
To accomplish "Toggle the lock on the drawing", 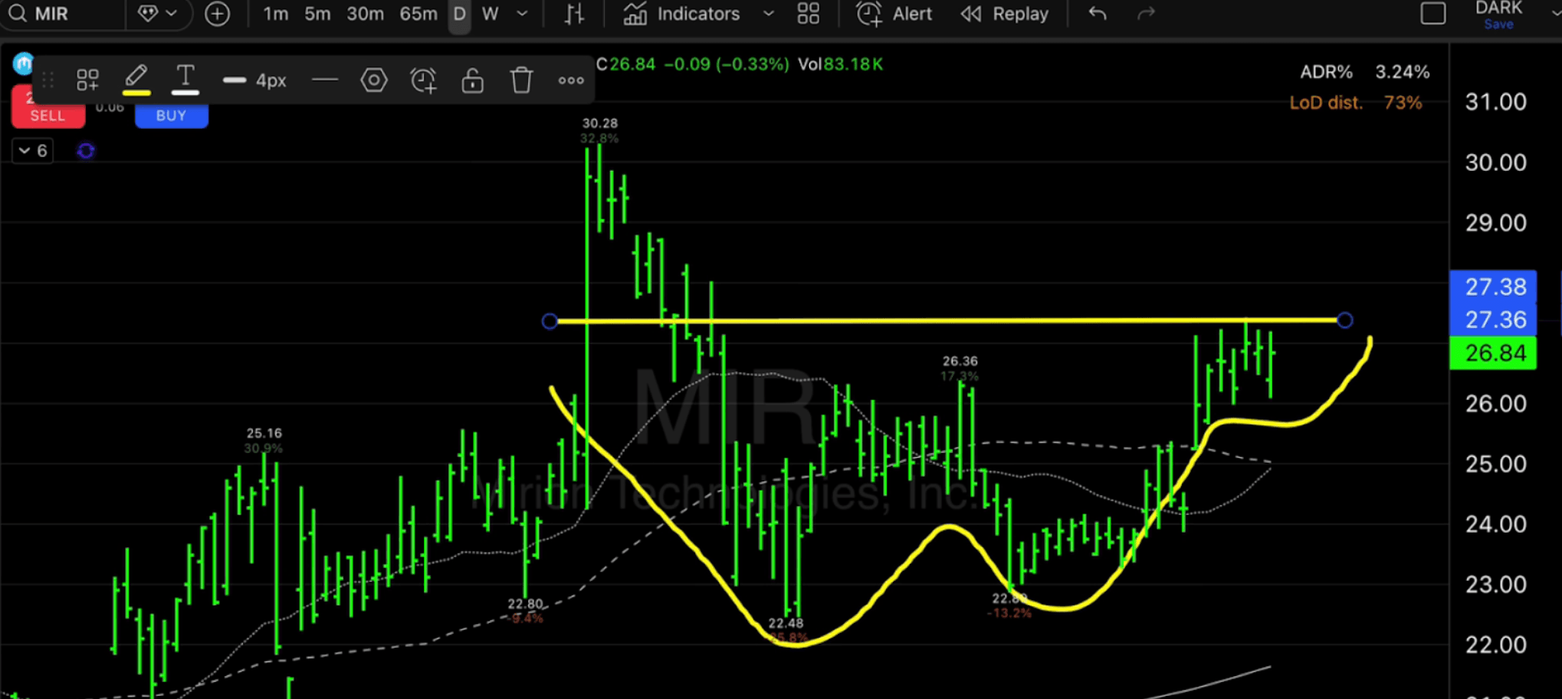I will coord(472,80).
